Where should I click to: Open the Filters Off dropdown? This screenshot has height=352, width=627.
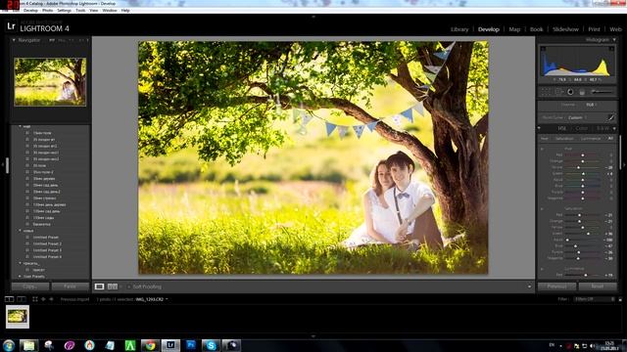(x=595, y=299)
